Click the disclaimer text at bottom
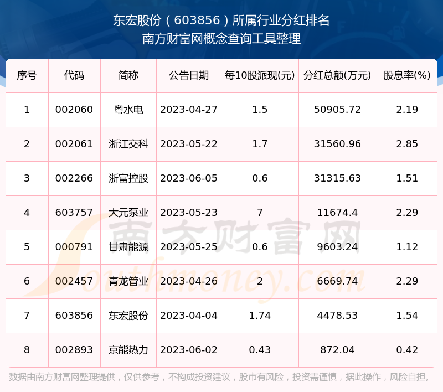443x392 pixels. pyautogui.click(x=219, y=377)
